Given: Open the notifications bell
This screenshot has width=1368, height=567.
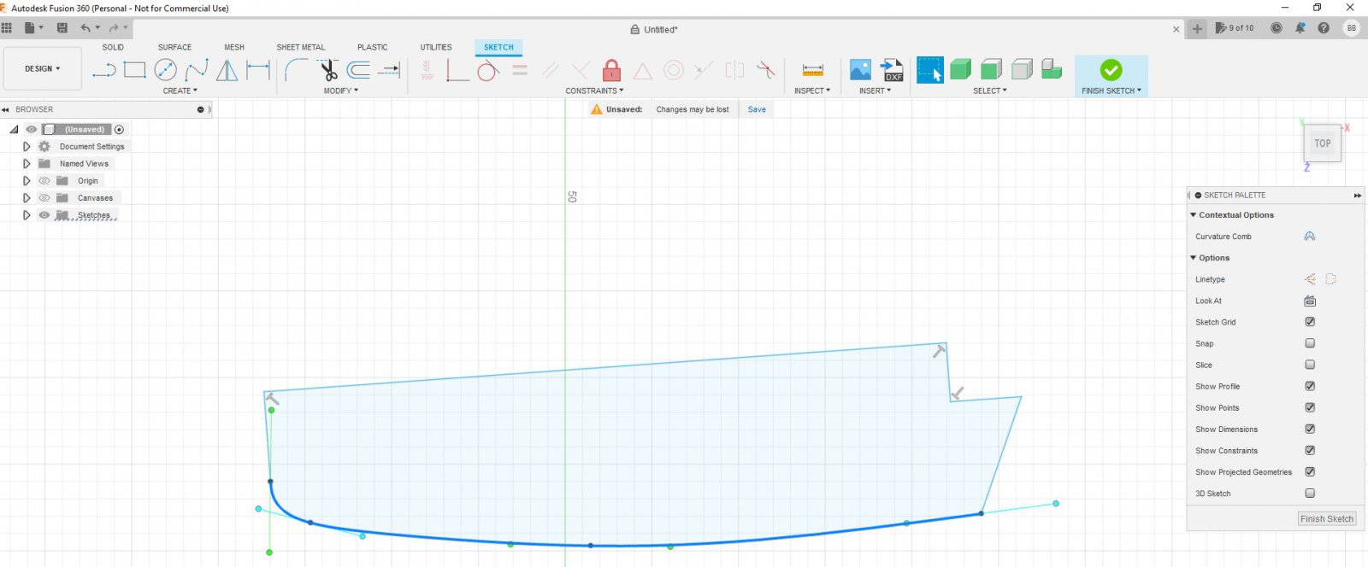Looking at the screenshot, I should pos(1300,28).
